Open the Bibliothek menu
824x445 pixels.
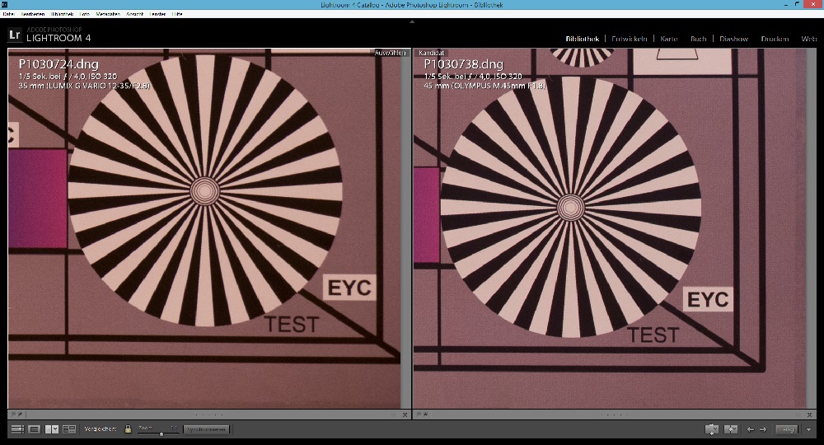tap(63, 14)
